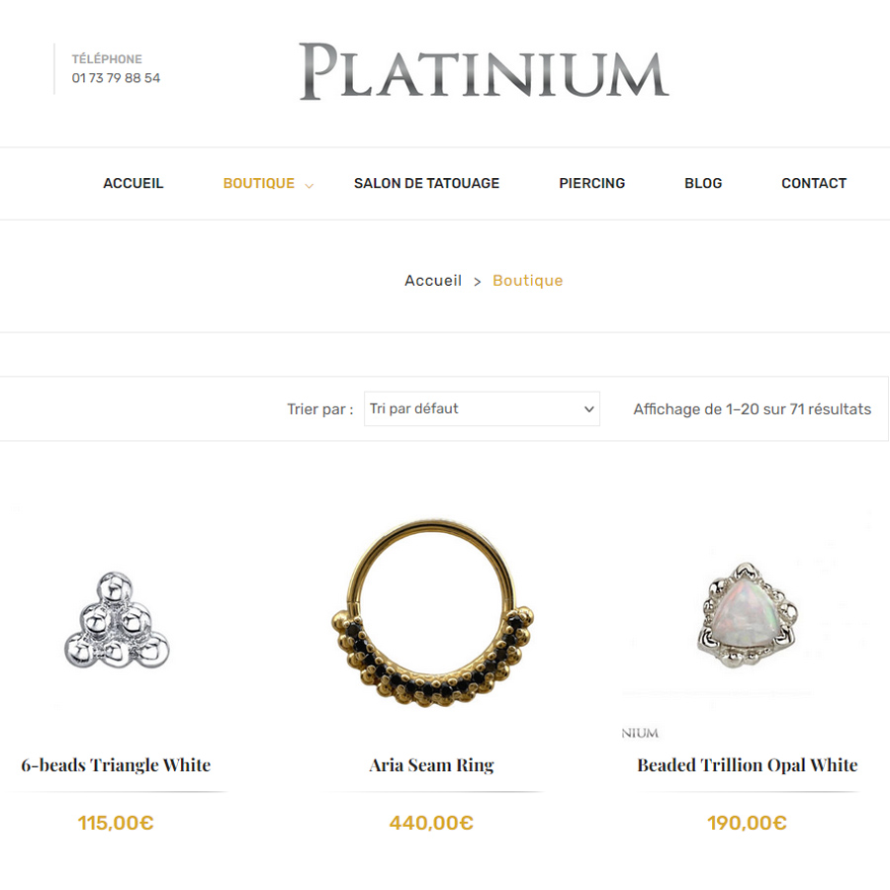Viewport: 890px width, 890px height.
Task: Open Beaded Trillion Opal White image
Action: 748,614
